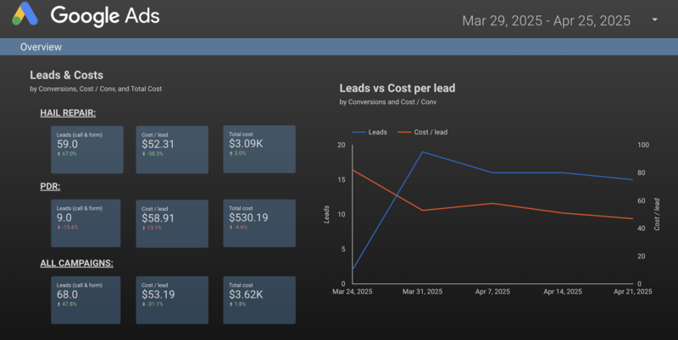Click the All Campaigns 68.0 leads scorecard
The image size is (678, 340).
(x=87, y=299)
